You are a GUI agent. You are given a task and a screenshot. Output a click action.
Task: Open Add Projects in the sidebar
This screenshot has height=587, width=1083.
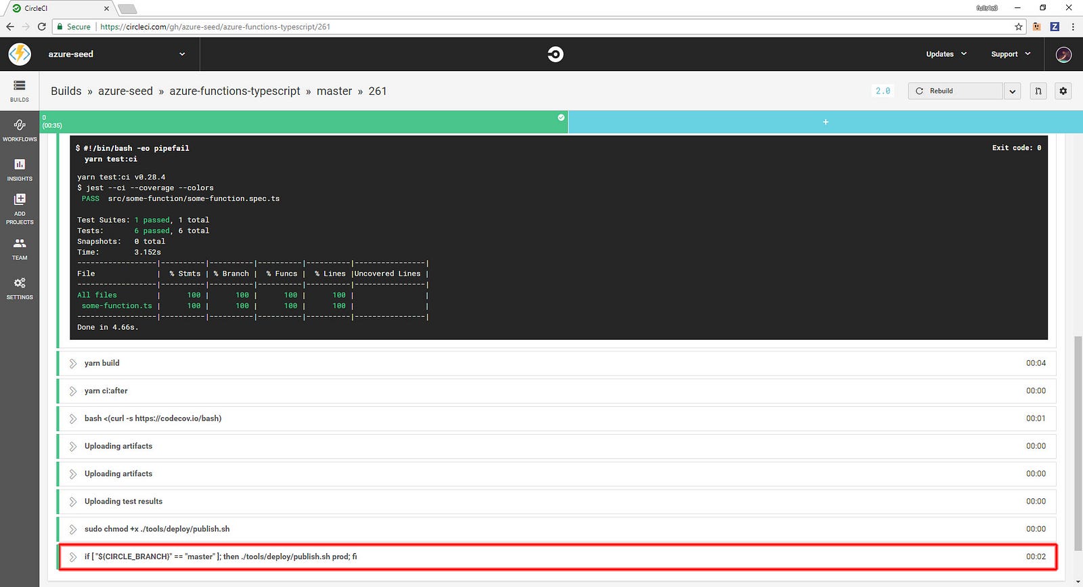click(x=20, y=209)
